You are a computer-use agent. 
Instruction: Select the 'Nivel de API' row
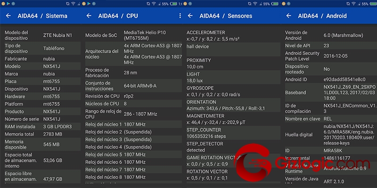click(330, 46)
